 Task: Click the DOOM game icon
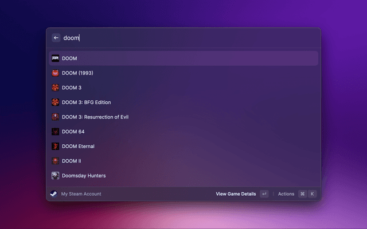tap(55, 58)
